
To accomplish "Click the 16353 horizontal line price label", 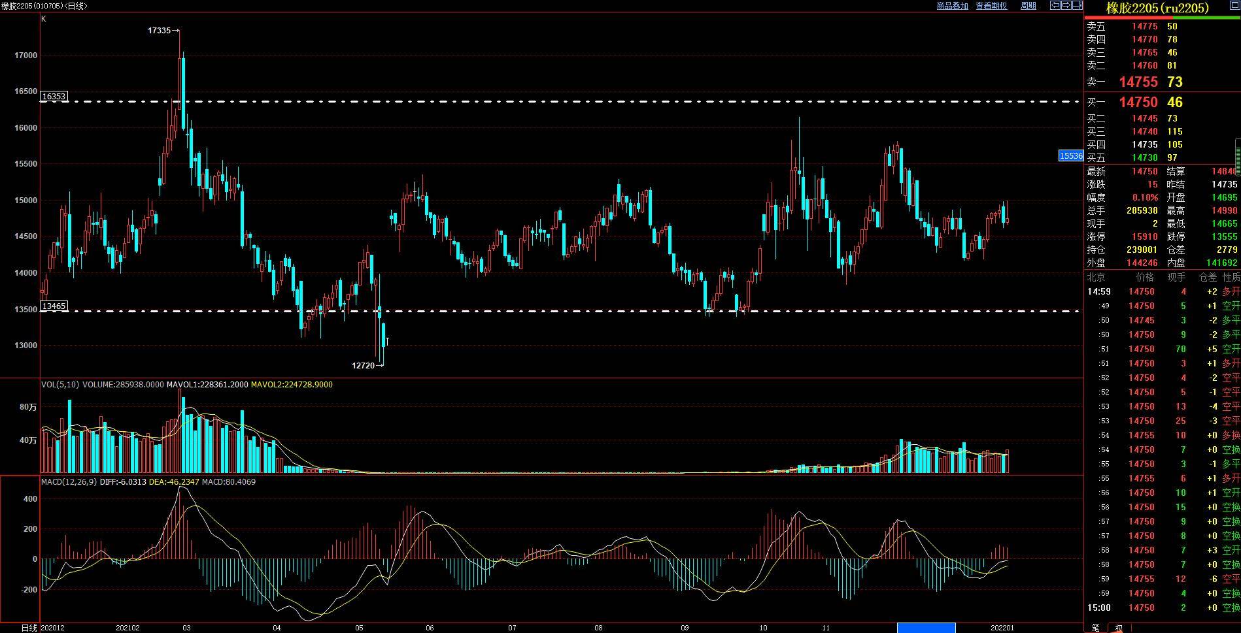I will tap(54, 96).
